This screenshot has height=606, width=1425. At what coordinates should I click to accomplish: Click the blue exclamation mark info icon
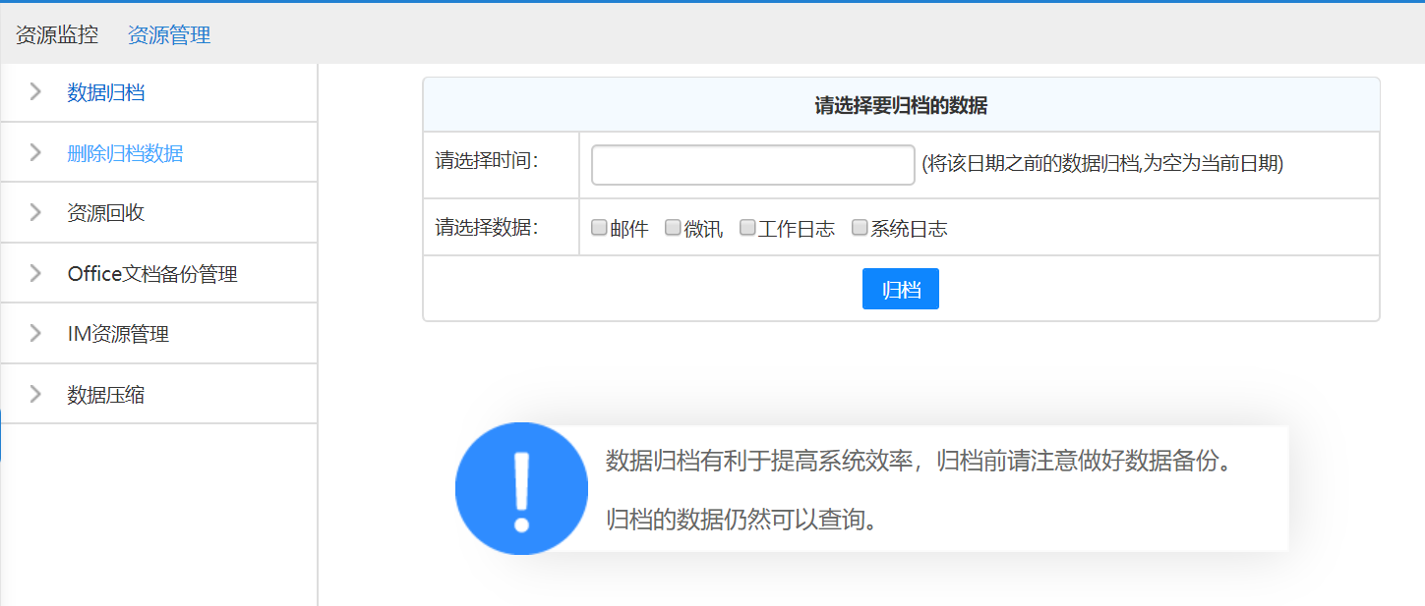(521, 489)
